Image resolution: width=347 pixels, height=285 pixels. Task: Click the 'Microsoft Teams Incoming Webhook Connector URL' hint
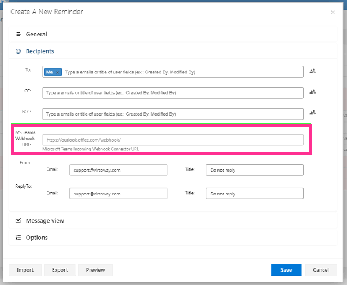coord(91,149)
